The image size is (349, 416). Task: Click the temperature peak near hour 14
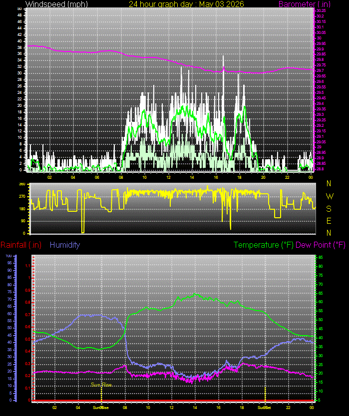195,294
